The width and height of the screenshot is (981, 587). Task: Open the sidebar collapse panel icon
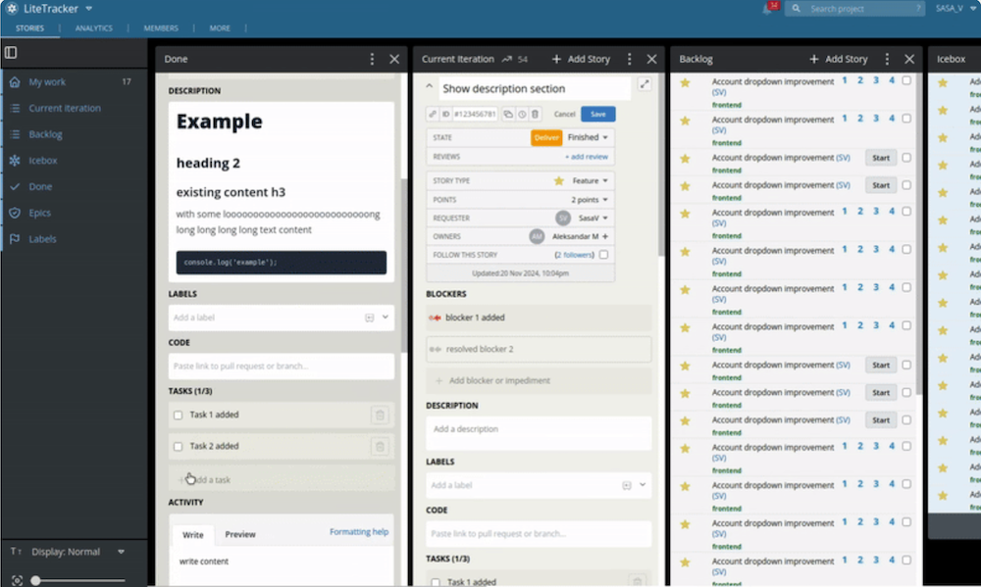tap(12, 52)
